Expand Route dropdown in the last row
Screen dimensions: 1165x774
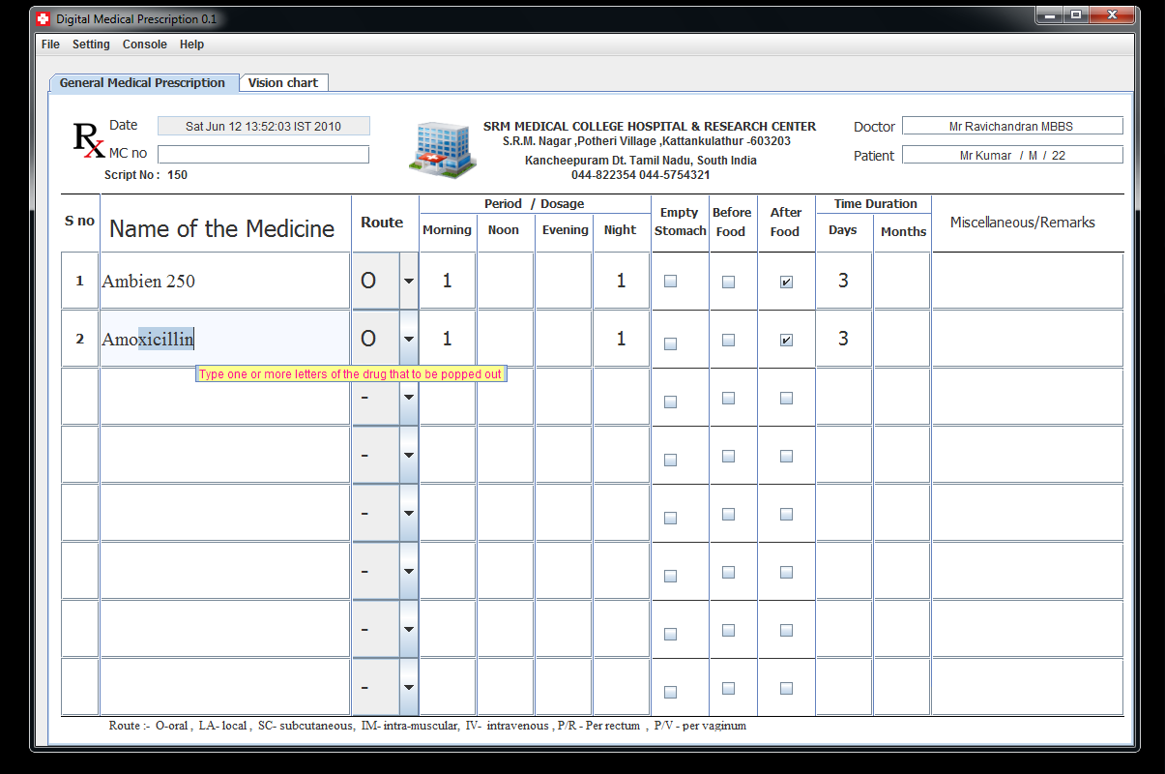407,687
